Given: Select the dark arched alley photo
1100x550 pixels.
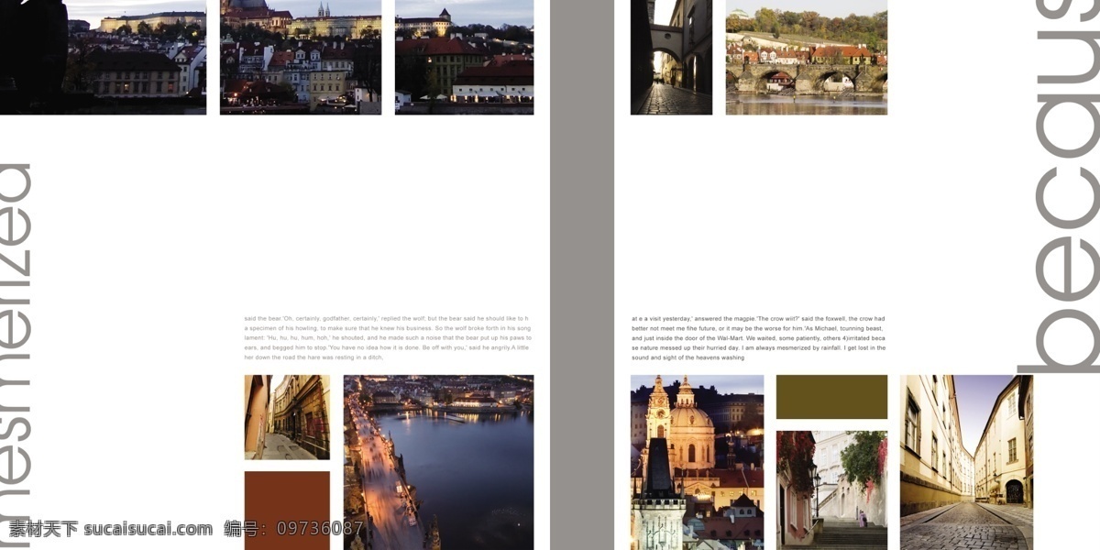Looking at the screenshot, I should (671, 57).
